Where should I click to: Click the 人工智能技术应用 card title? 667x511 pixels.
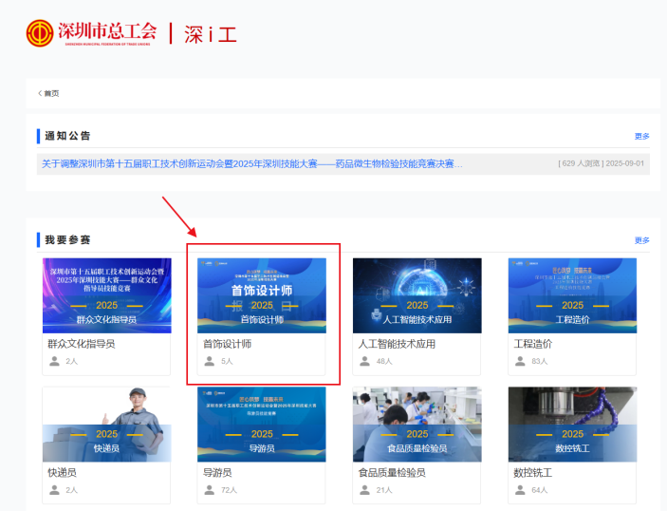coord(397,344)
